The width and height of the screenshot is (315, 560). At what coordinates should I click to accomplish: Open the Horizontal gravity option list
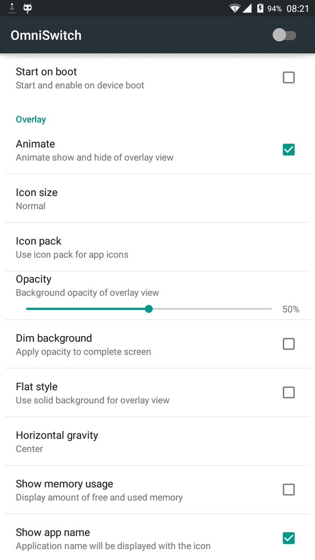(x=157, y=441)
